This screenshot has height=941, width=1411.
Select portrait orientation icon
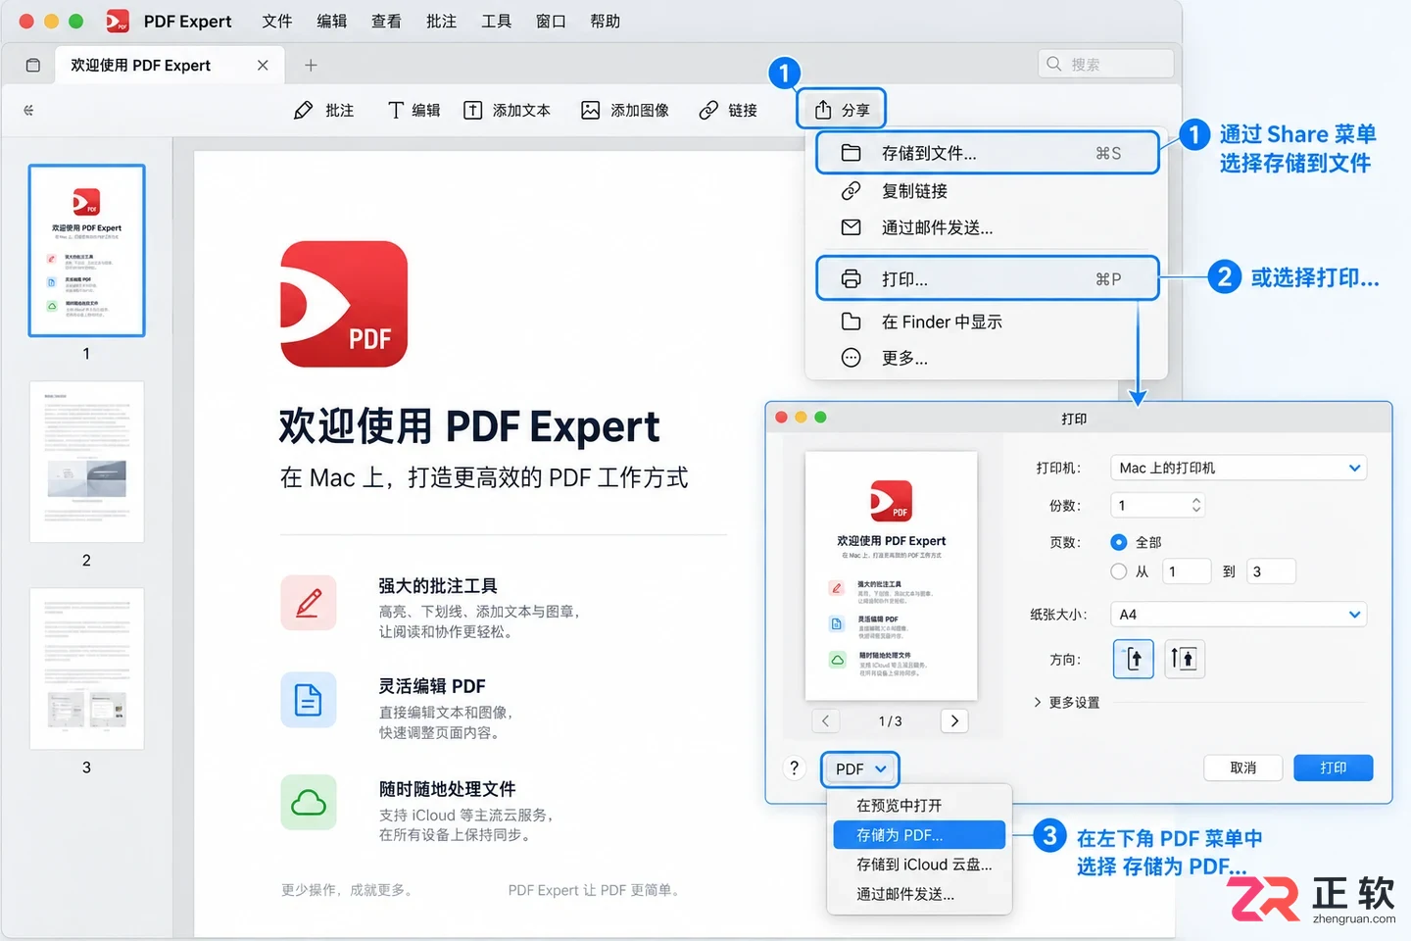(1134, 659)
